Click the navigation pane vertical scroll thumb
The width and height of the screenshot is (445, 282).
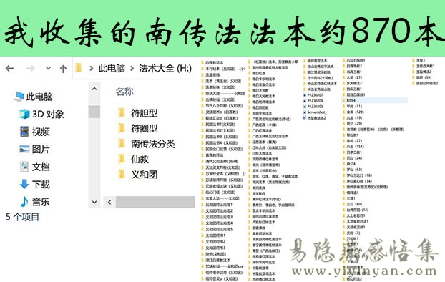(x=94, y=112)
